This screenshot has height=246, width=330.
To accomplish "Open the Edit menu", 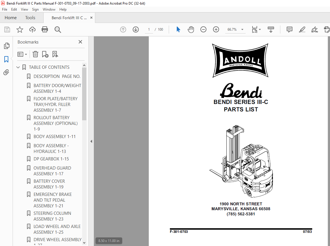I will 14,9.
